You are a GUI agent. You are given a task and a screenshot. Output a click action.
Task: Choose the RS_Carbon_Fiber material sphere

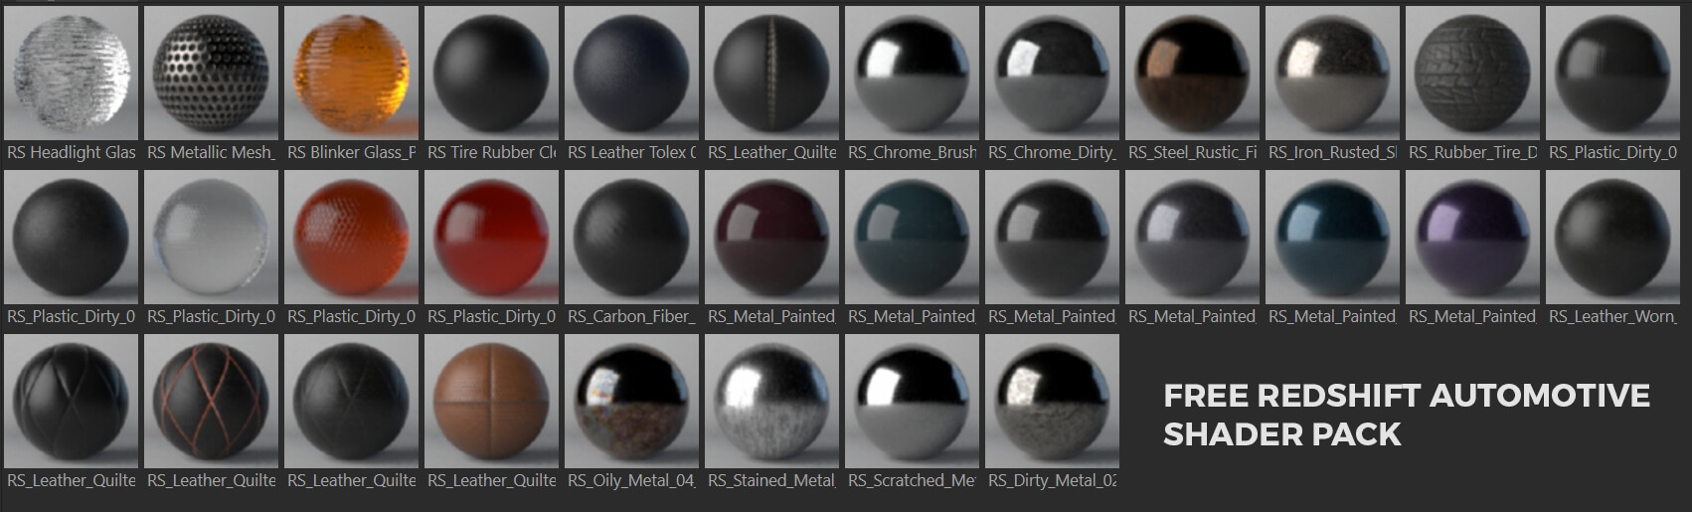coord(631,238)
